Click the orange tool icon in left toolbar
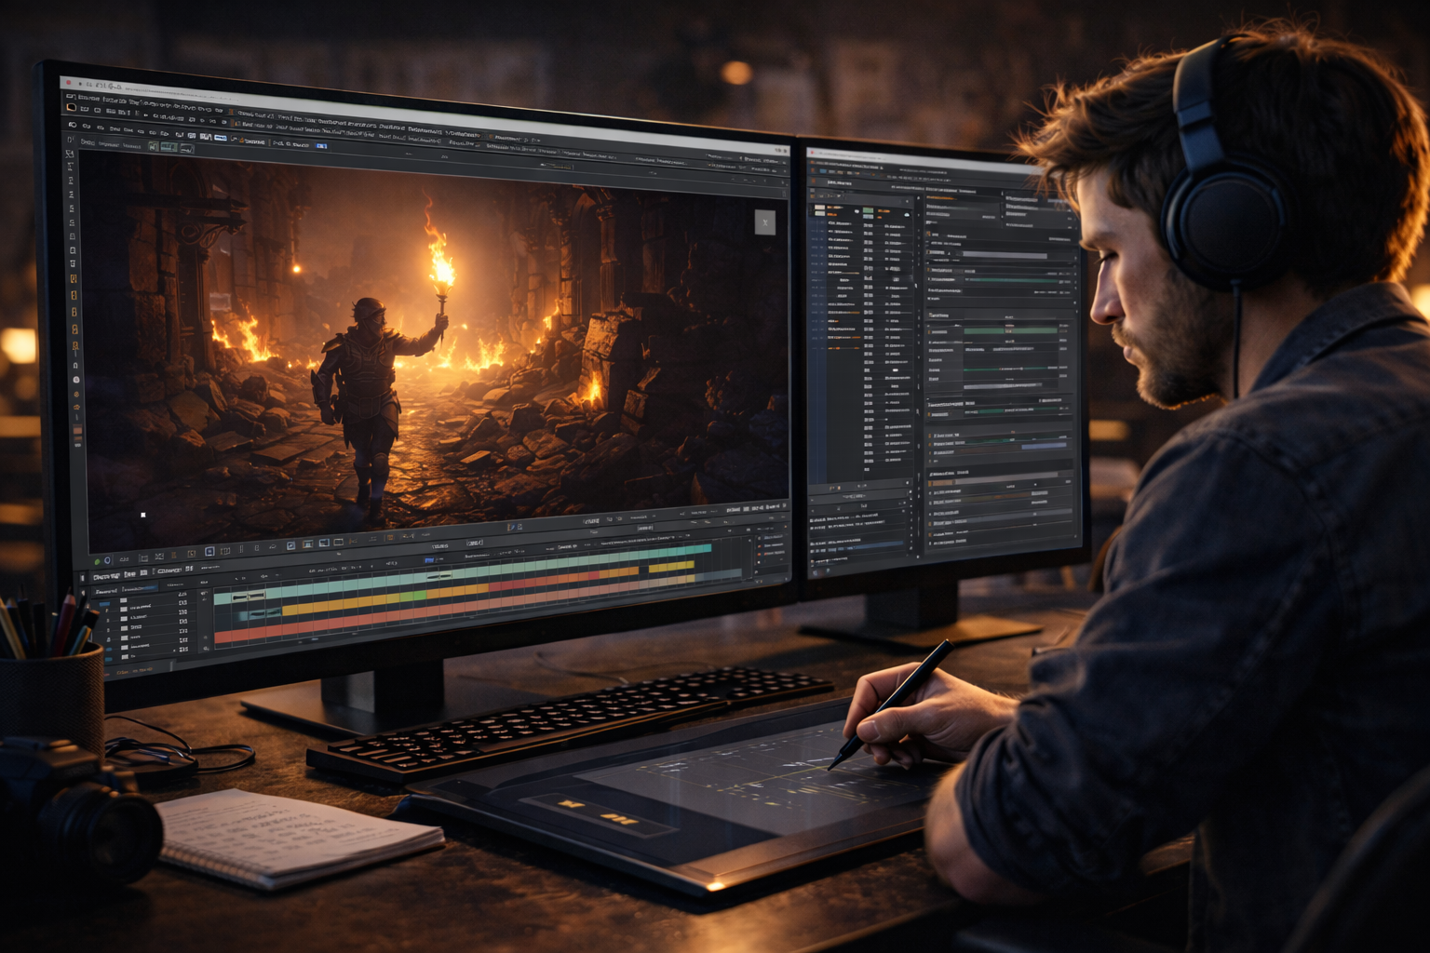 (74, 278)
